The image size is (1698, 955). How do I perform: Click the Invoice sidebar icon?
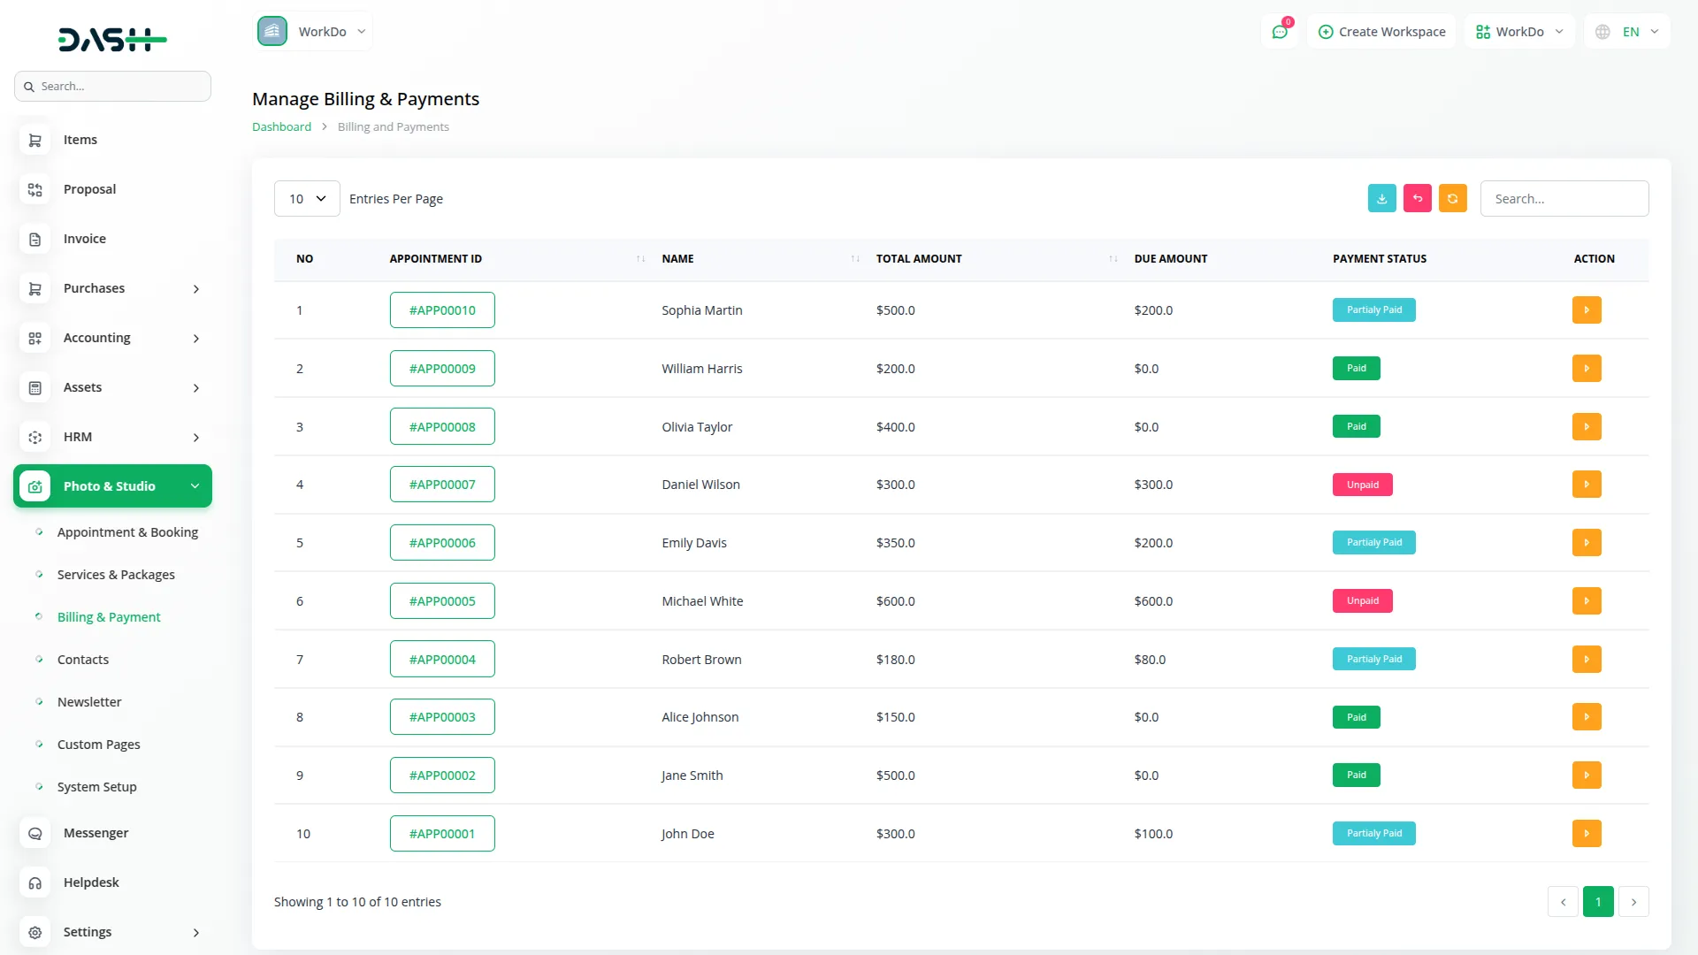click(35, 239)
